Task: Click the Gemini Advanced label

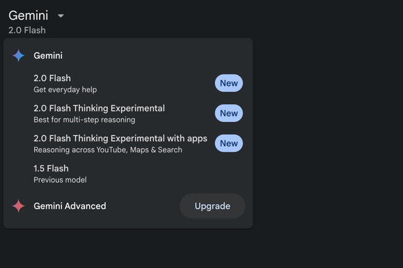Action: coord(69,206)
